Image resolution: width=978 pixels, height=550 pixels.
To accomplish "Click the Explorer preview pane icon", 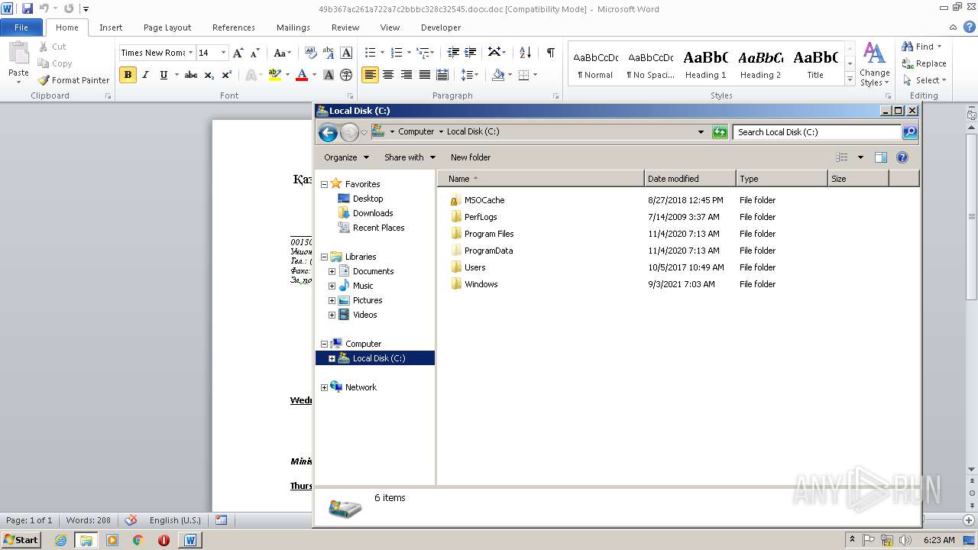I will pyautogui.click(x=880, y=157).
